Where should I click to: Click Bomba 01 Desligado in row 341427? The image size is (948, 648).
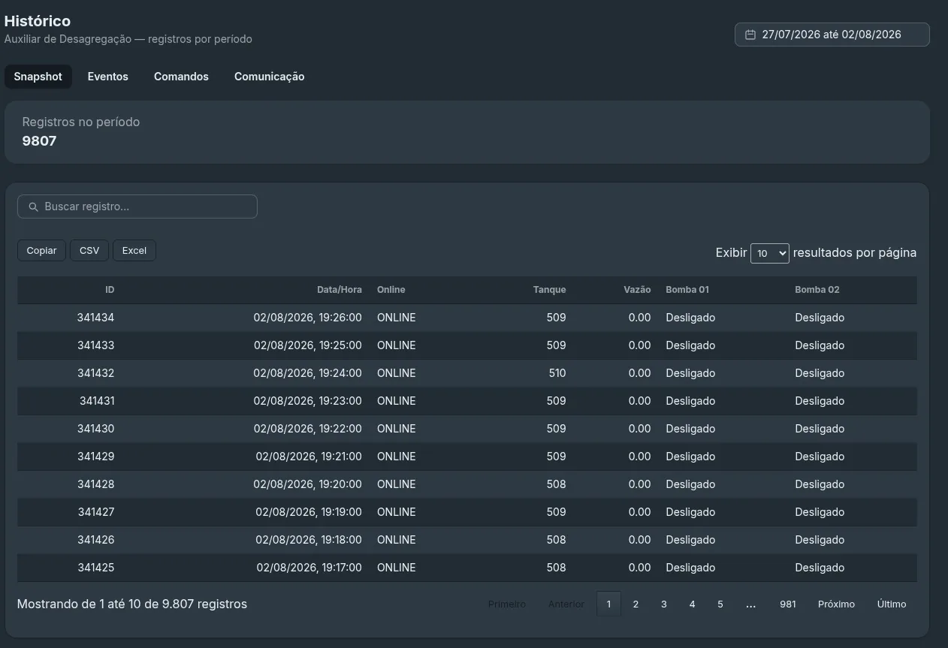[x=690, y=512]
